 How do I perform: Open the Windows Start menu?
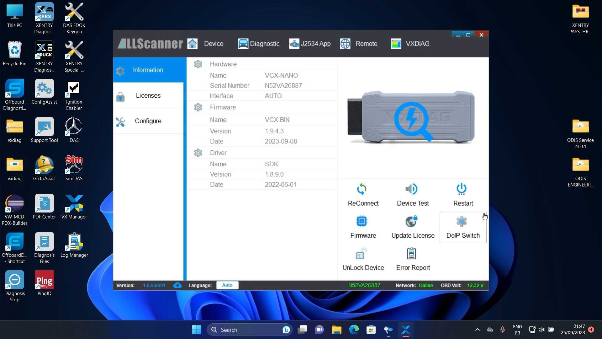[x=197, y=330]
